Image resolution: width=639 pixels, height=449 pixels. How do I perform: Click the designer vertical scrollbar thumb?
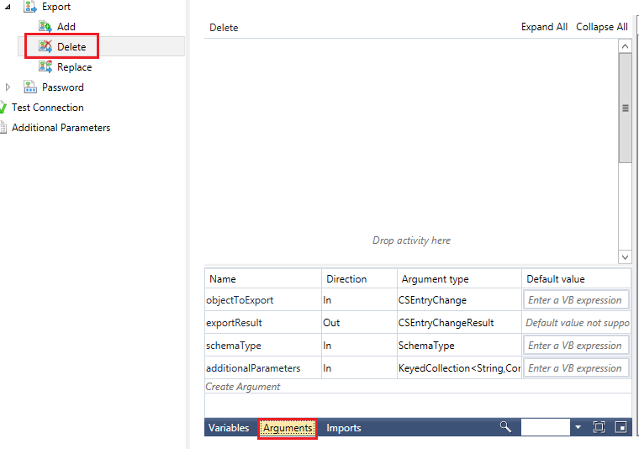[x=625, y=108]
